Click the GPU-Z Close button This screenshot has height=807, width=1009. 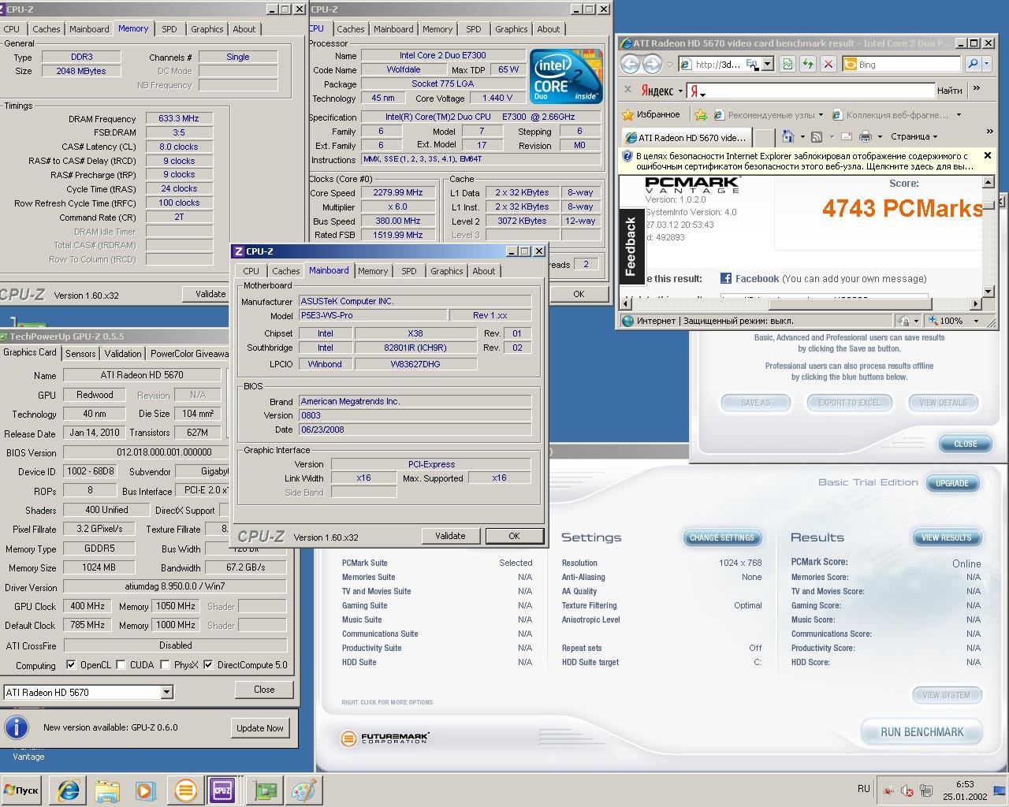click(264, 690)
